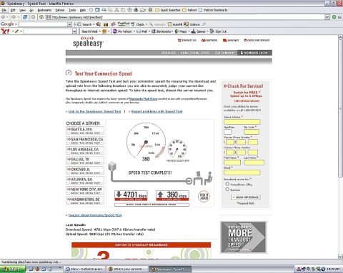The image size is (343, 273).
Task: Expand the Yahoo Bookmarks dropdown on toolbar
Action: 172,31
